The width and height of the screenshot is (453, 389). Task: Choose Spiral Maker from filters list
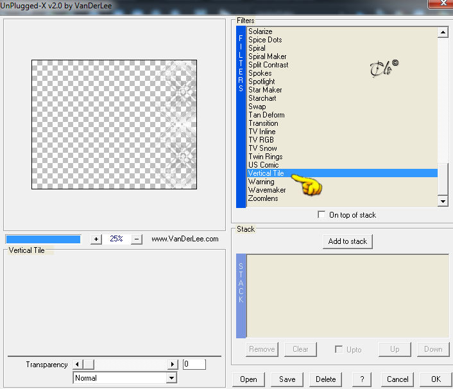268,56
